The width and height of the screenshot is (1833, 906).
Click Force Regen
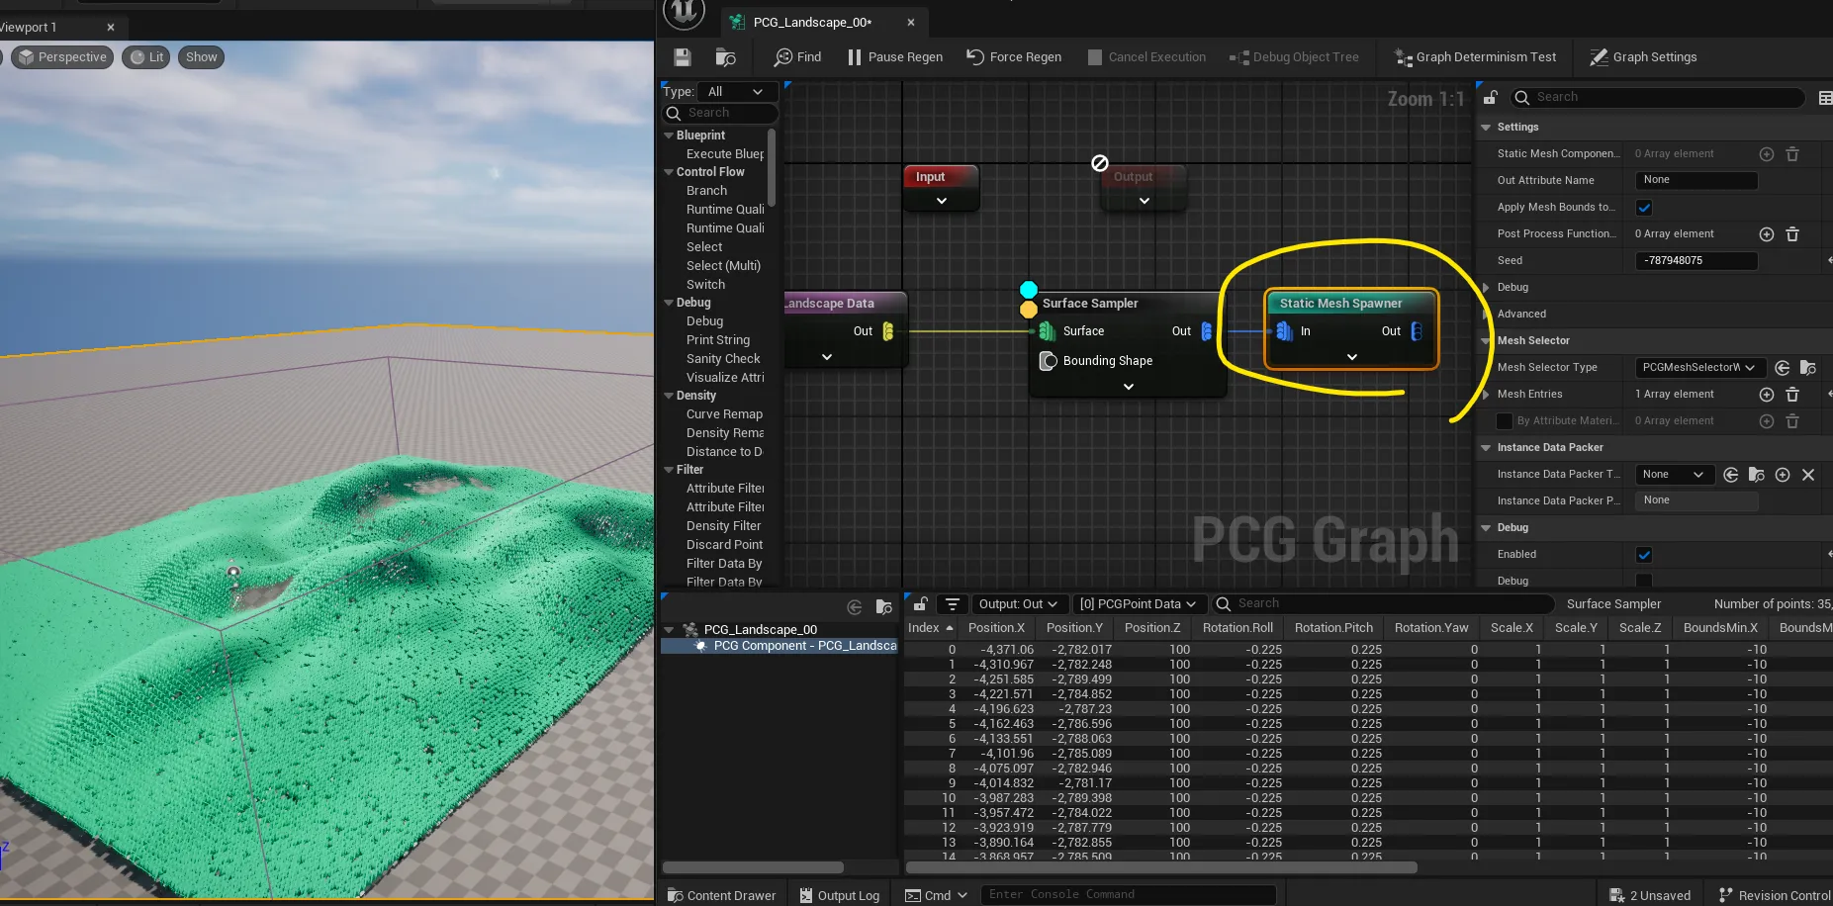[x=1014, y=57]
